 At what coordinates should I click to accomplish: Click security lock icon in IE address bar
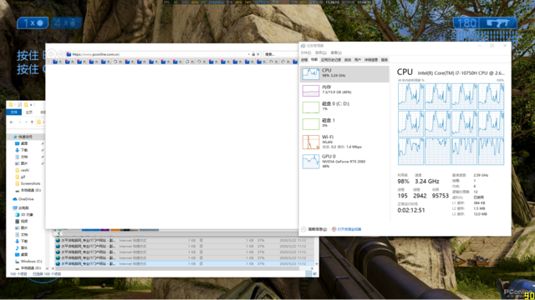point(253,54)
